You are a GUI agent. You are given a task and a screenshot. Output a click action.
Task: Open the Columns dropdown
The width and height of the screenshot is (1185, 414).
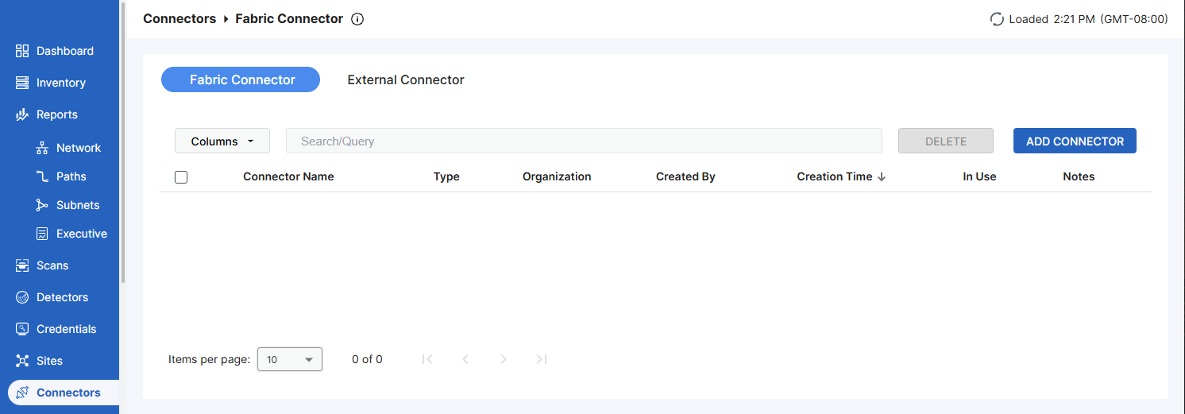[x=222, y=141]
